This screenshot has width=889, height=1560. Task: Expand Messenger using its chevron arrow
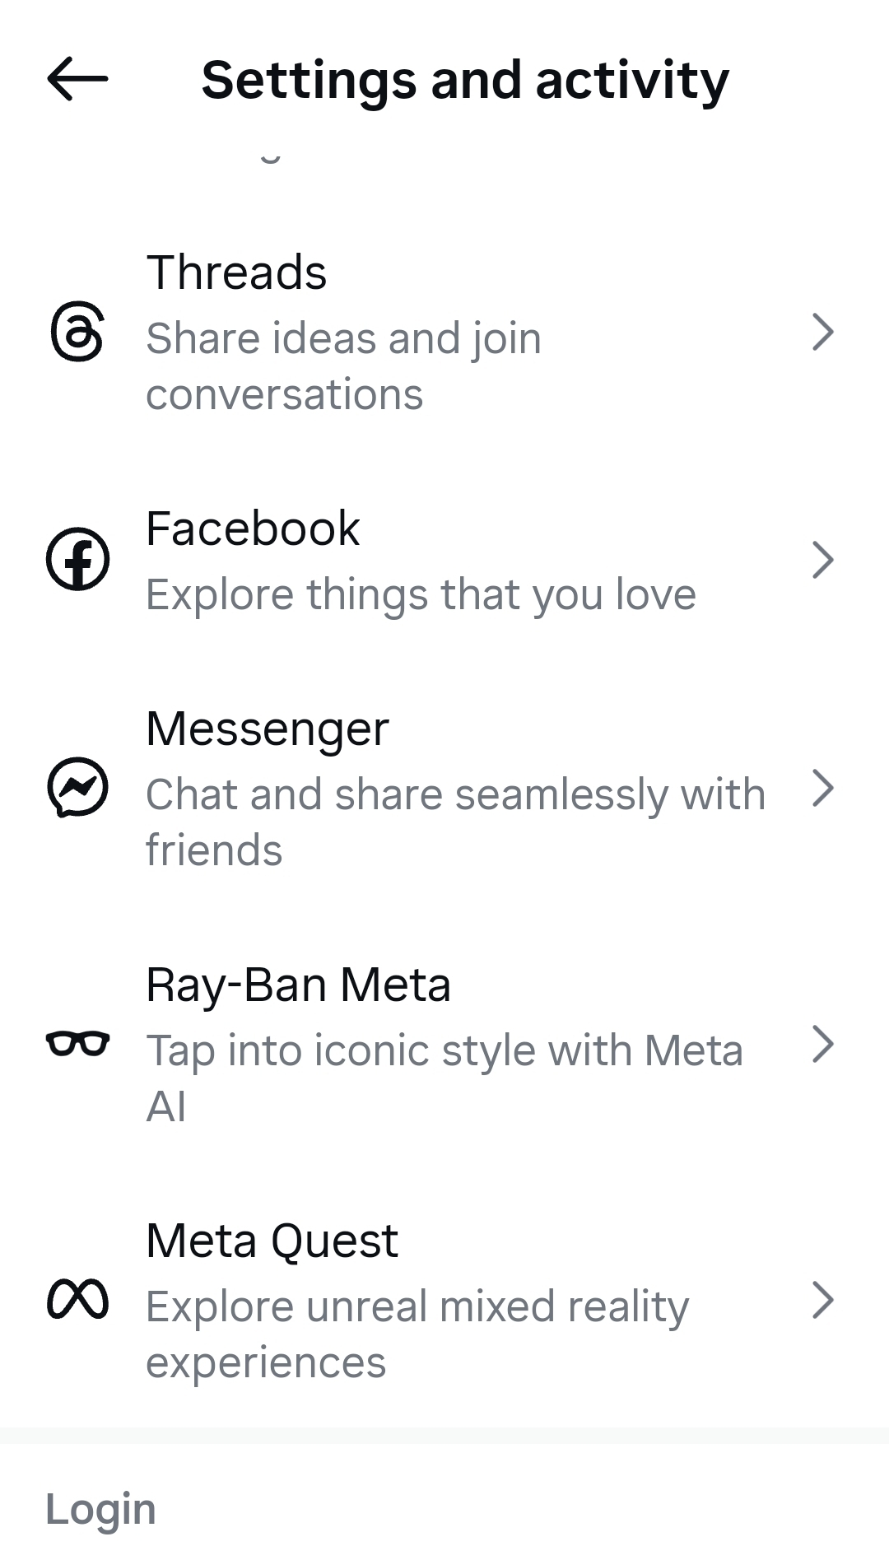pos(822,788)
